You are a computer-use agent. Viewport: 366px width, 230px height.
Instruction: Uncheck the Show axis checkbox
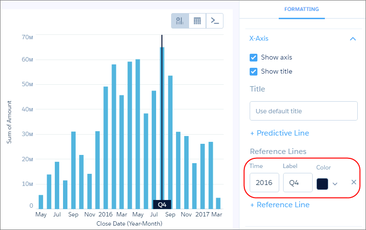[254, 57]
